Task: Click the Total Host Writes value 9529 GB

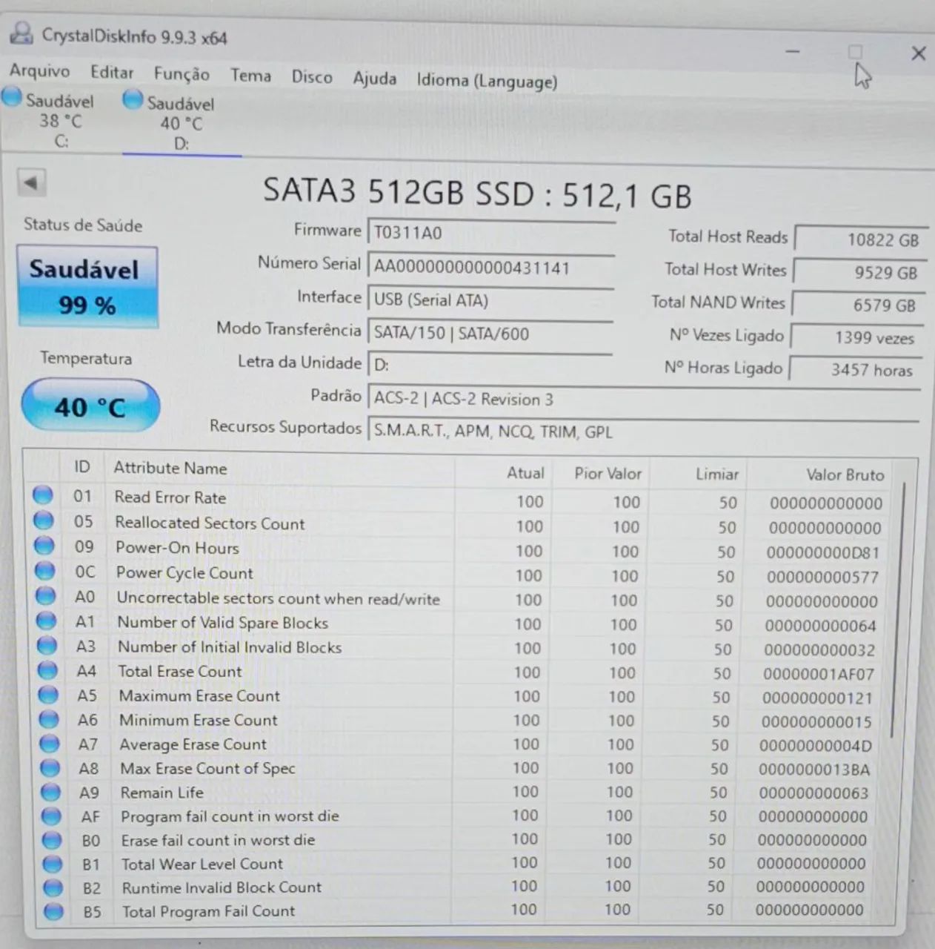Action: (859, 272)
